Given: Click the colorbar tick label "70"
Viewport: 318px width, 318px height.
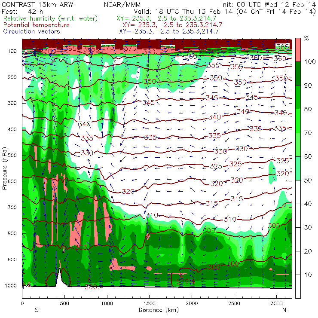Looking at the screenshot, I should pyautogui.click(x=308, y=133).
